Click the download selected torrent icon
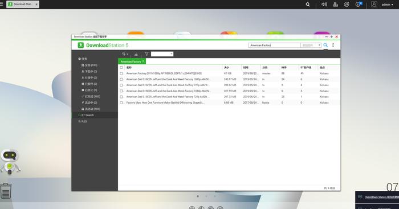The width and height of the screenshot is (399, 209). (x=136, y=54)
